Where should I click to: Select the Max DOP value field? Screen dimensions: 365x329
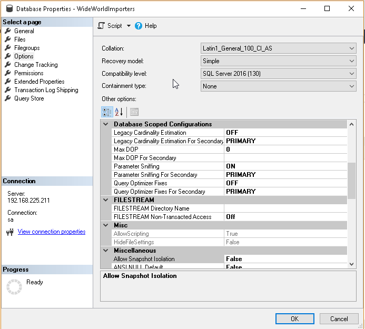285,149
